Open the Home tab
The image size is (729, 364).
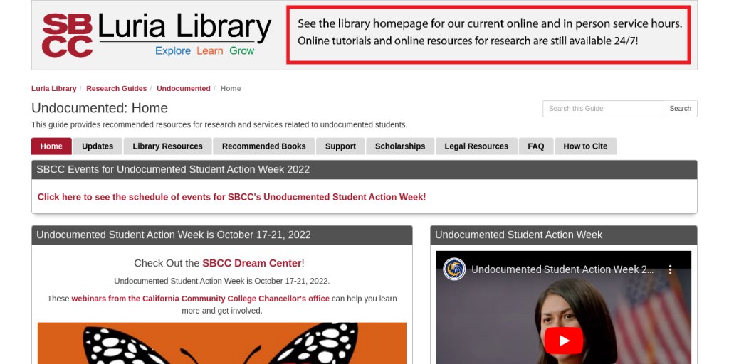click(51, 146)
